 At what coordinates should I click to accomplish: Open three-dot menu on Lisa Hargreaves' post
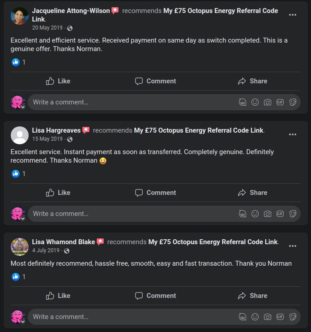(293, 134)
